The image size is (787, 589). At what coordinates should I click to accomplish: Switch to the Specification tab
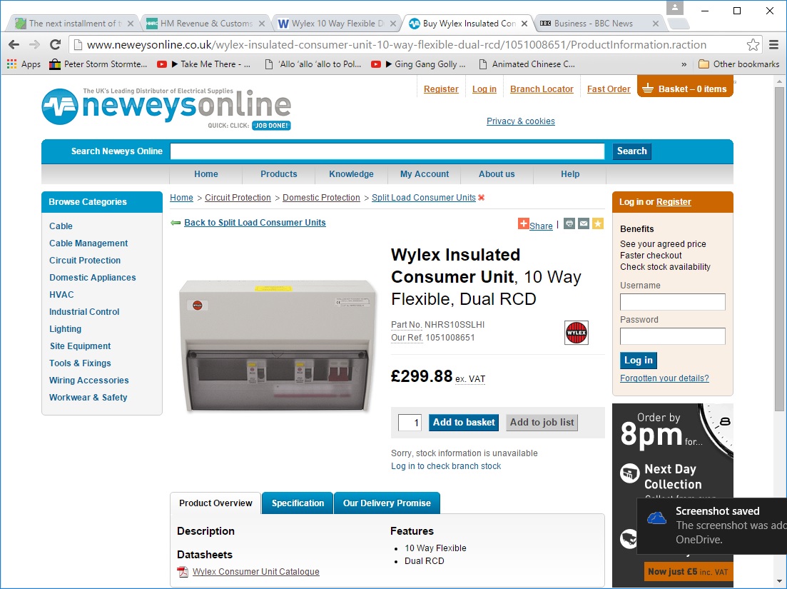tap(297, 503)
